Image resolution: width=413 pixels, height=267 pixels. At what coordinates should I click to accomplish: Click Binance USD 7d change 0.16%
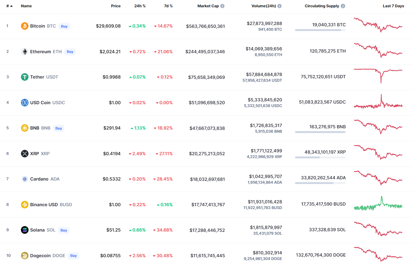pyautogui.click(x=165, y=205)
